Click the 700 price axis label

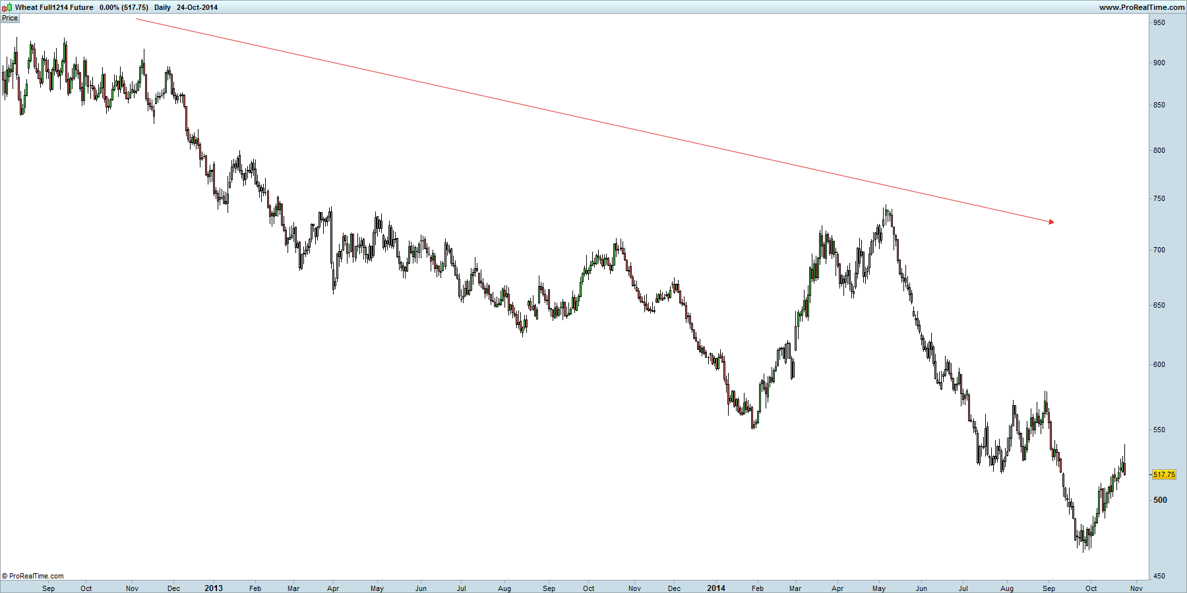coord(1159,250)
